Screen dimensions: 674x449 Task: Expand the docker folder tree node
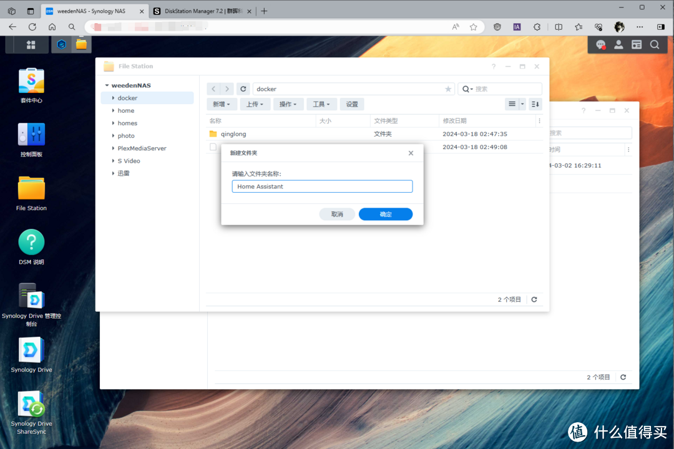[x=113, y=98]
